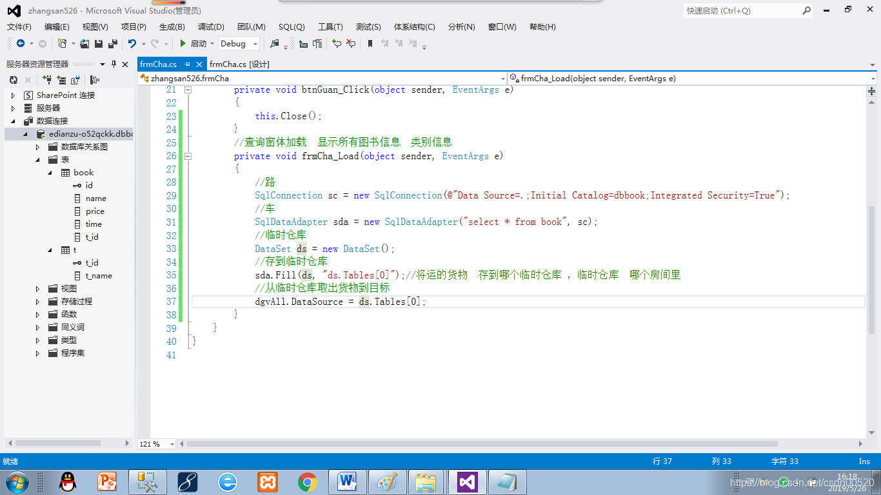Toggle a bookmark on the current line
Screen dimensions: 881x495
(x=370, y=43)
